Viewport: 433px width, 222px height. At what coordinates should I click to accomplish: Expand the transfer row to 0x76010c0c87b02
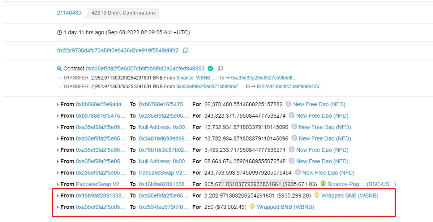[58, 150]
